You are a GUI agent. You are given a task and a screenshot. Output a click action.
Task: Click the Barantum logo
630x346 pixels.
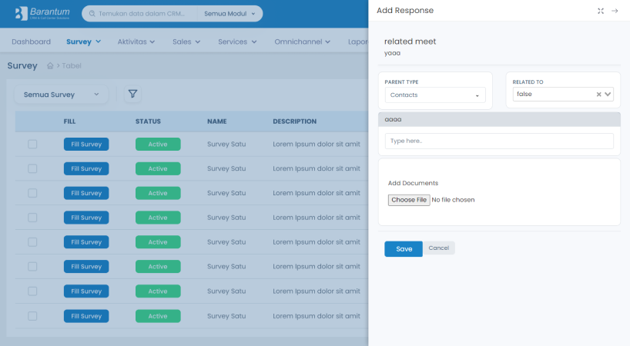click(42, 13)
